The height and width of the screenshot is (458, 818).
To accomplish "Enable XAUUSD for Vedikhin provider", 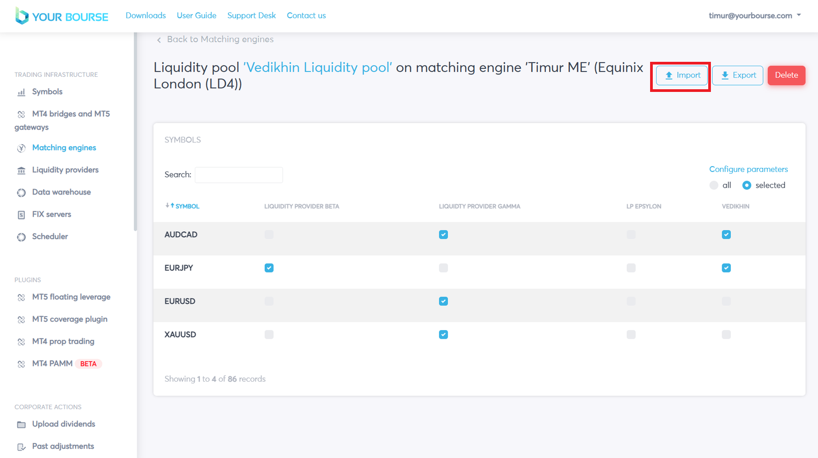I will (726, 335).
